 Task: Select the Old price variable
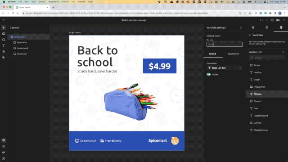click(x=267, y=94)
